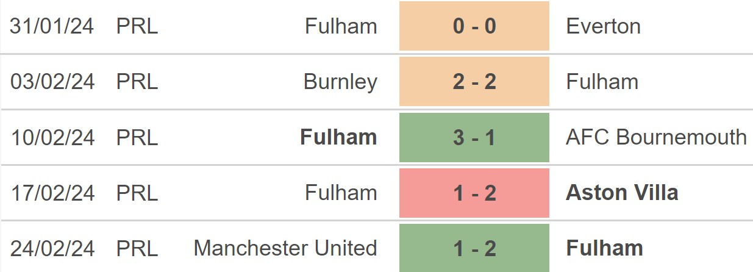Open the 3 - 1 Fulham Bournemouth score

click(x=474, y=137)
